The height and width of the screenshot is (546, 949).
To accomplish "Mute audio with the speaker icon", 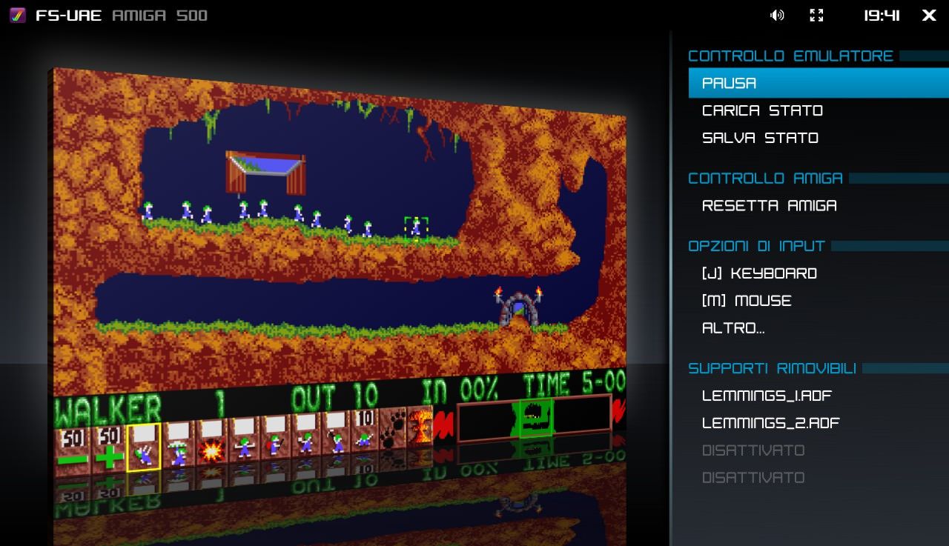I will 777,15.
